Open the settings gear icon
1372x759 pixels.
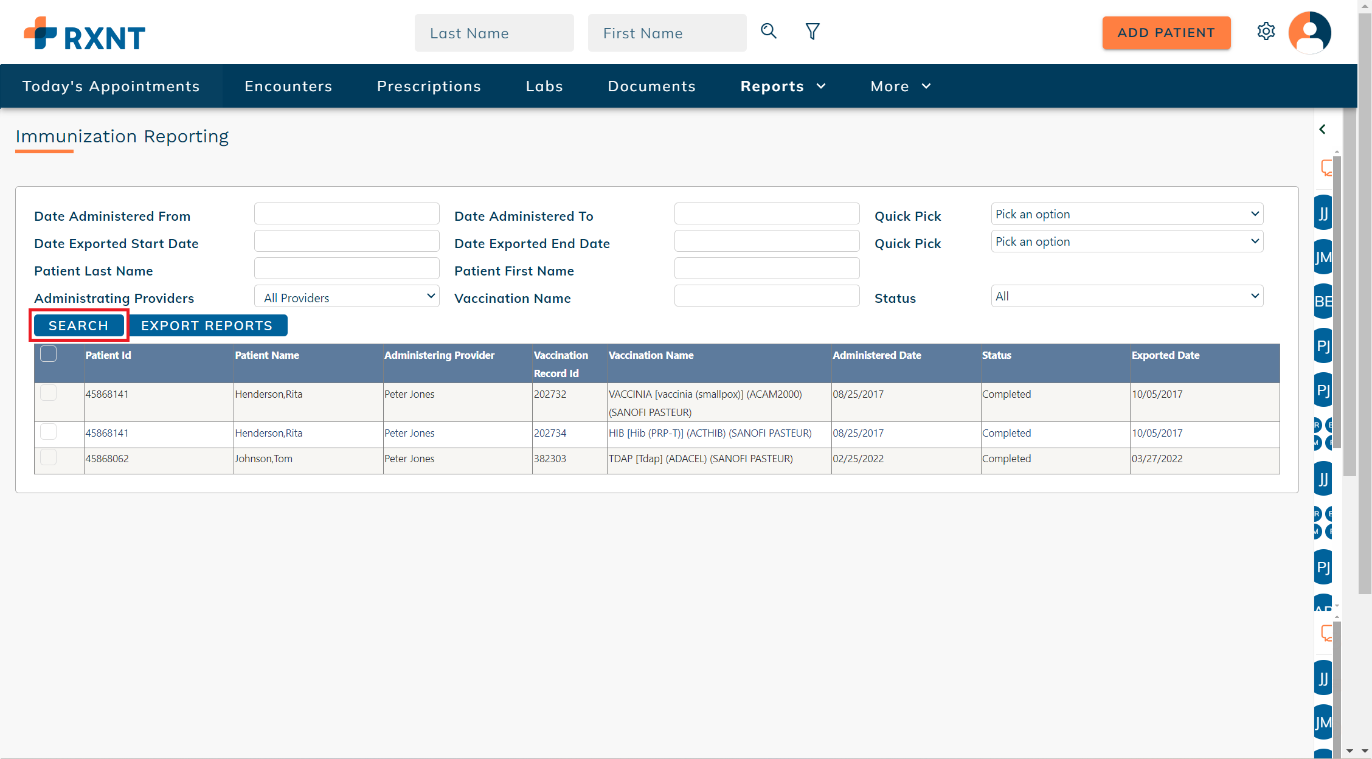(1266, 31)
